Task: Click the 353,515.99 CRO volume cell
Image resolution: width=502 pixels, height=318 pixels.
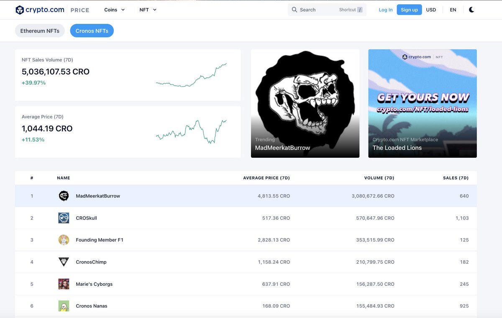Action: [x=375, y=240]
